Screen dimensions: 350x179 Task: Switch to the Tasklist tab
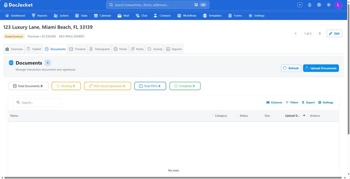(34, 49)
